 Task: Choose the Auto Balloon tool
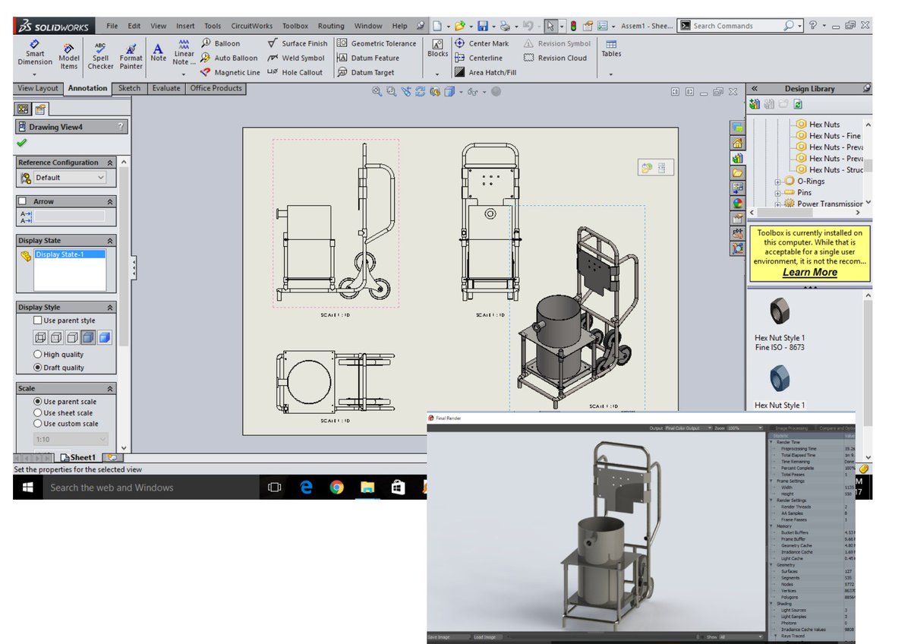(x=229, y=58)
